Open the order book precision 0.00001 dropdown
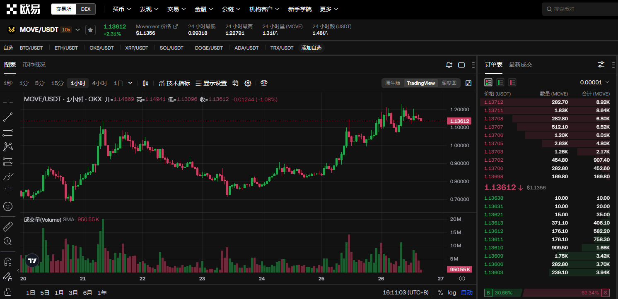Viewport: 618px width, 299px height. pos(595,82)
